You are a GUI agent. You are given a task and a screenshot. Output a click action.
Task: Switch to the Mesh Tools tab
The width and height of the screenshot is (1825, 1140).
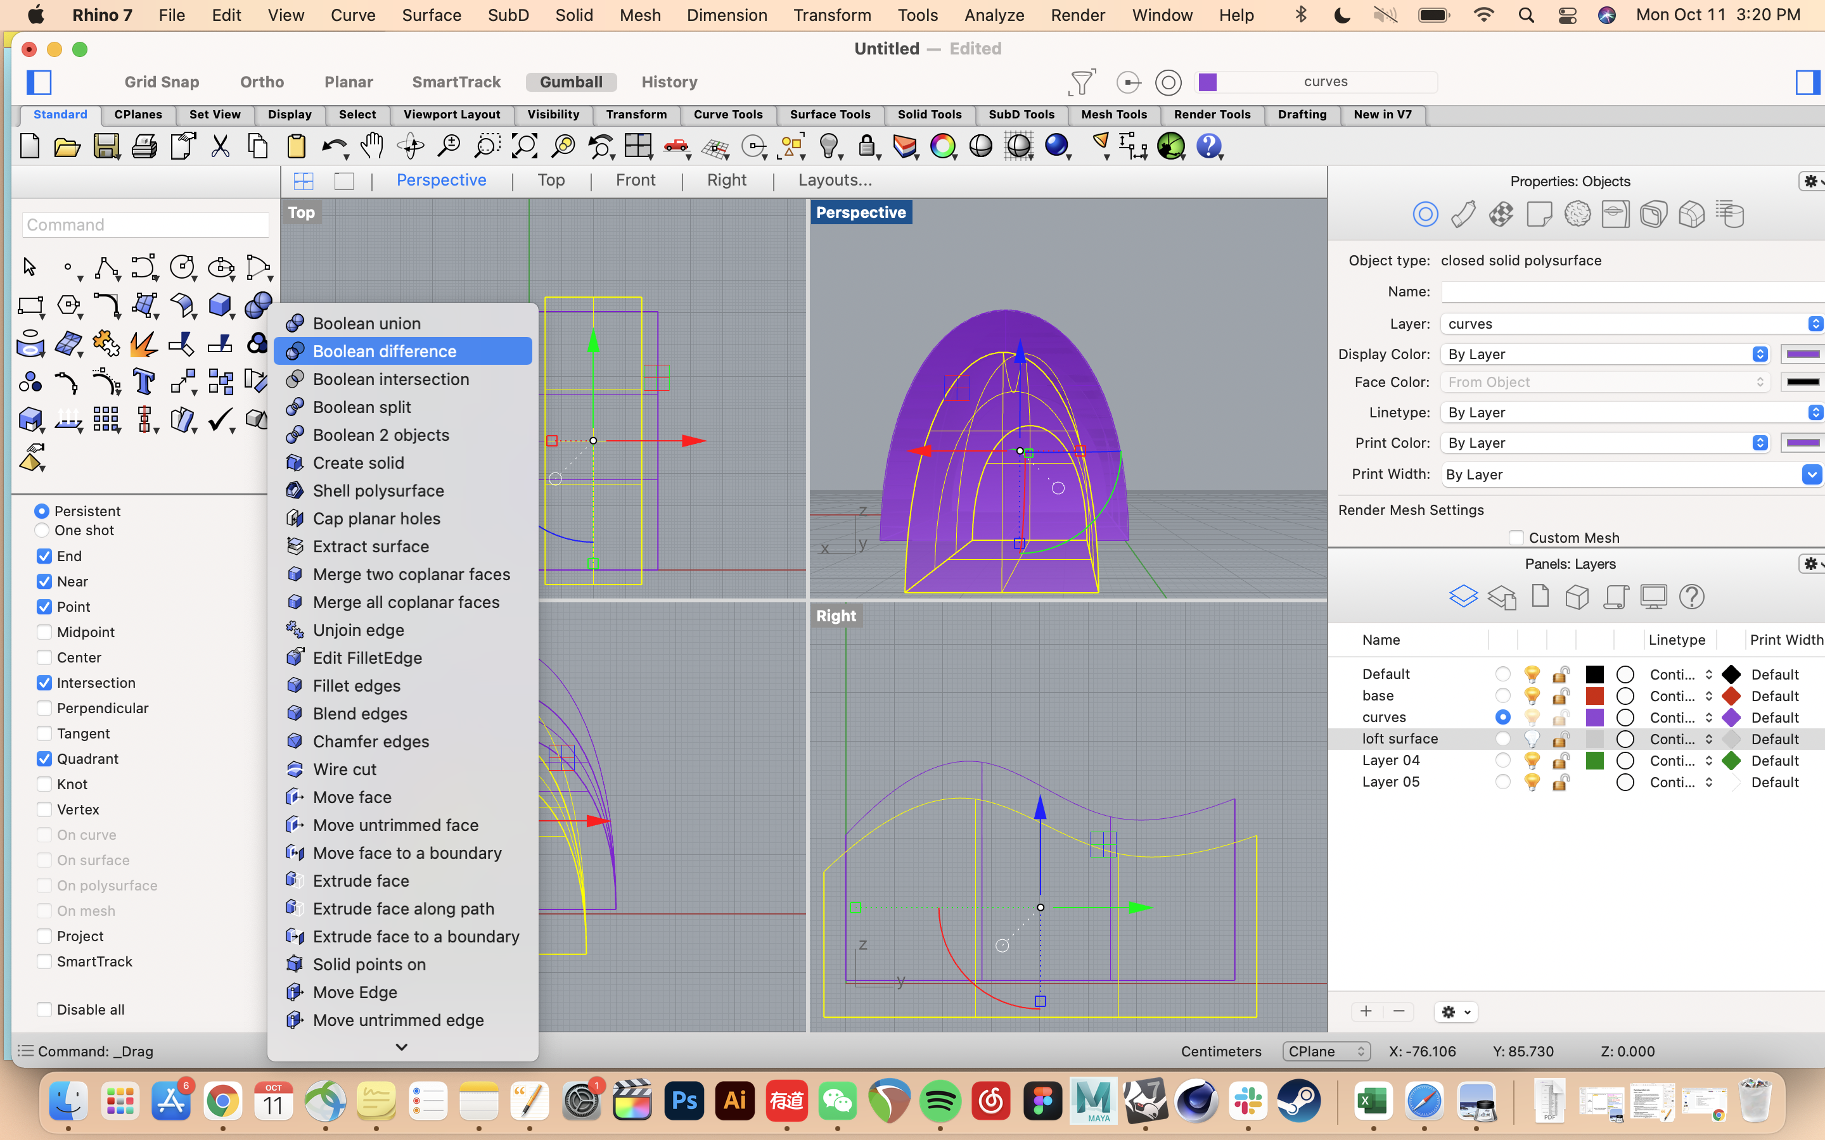pos(1115,115)
